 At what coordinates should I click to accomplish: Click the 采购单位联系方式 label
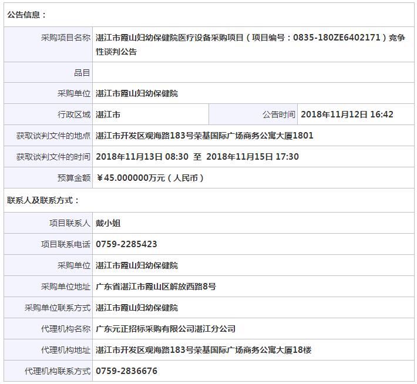(58, 308)
